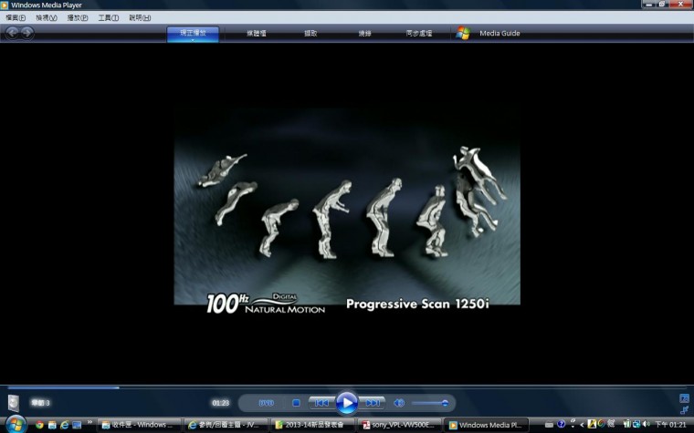The width and height of the screenshot is (694, 433).
Task: Click the seek bar above playback controls
Action: [x=347, y=387]
